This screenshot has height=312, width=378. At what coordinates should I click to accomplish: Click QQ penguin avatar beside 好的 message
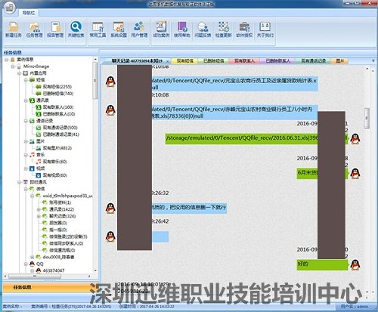coord(355,265)
